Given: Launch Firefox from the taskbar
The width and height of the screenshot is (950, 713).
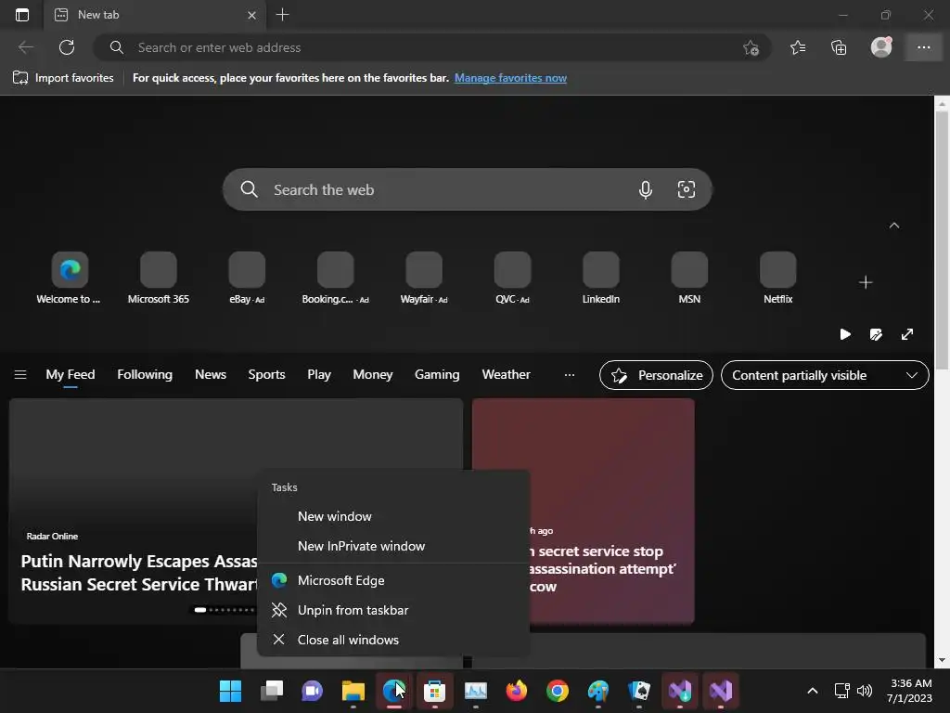Looking at the screenshot, I should 516,691.
